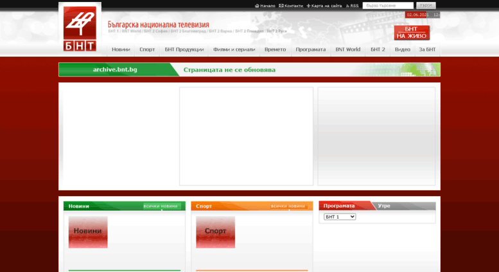Click the sitemap icon beside Карта на сайта
Screen dimensions: 499x272
tap(308, 6)
